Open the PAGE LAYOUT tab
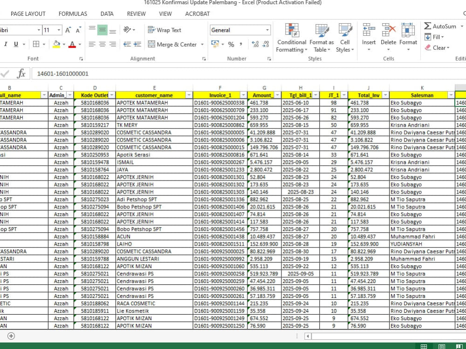Image resolution: width=466 pixels, height=349 pixels. pyautogui.click(x=28, y=13)
